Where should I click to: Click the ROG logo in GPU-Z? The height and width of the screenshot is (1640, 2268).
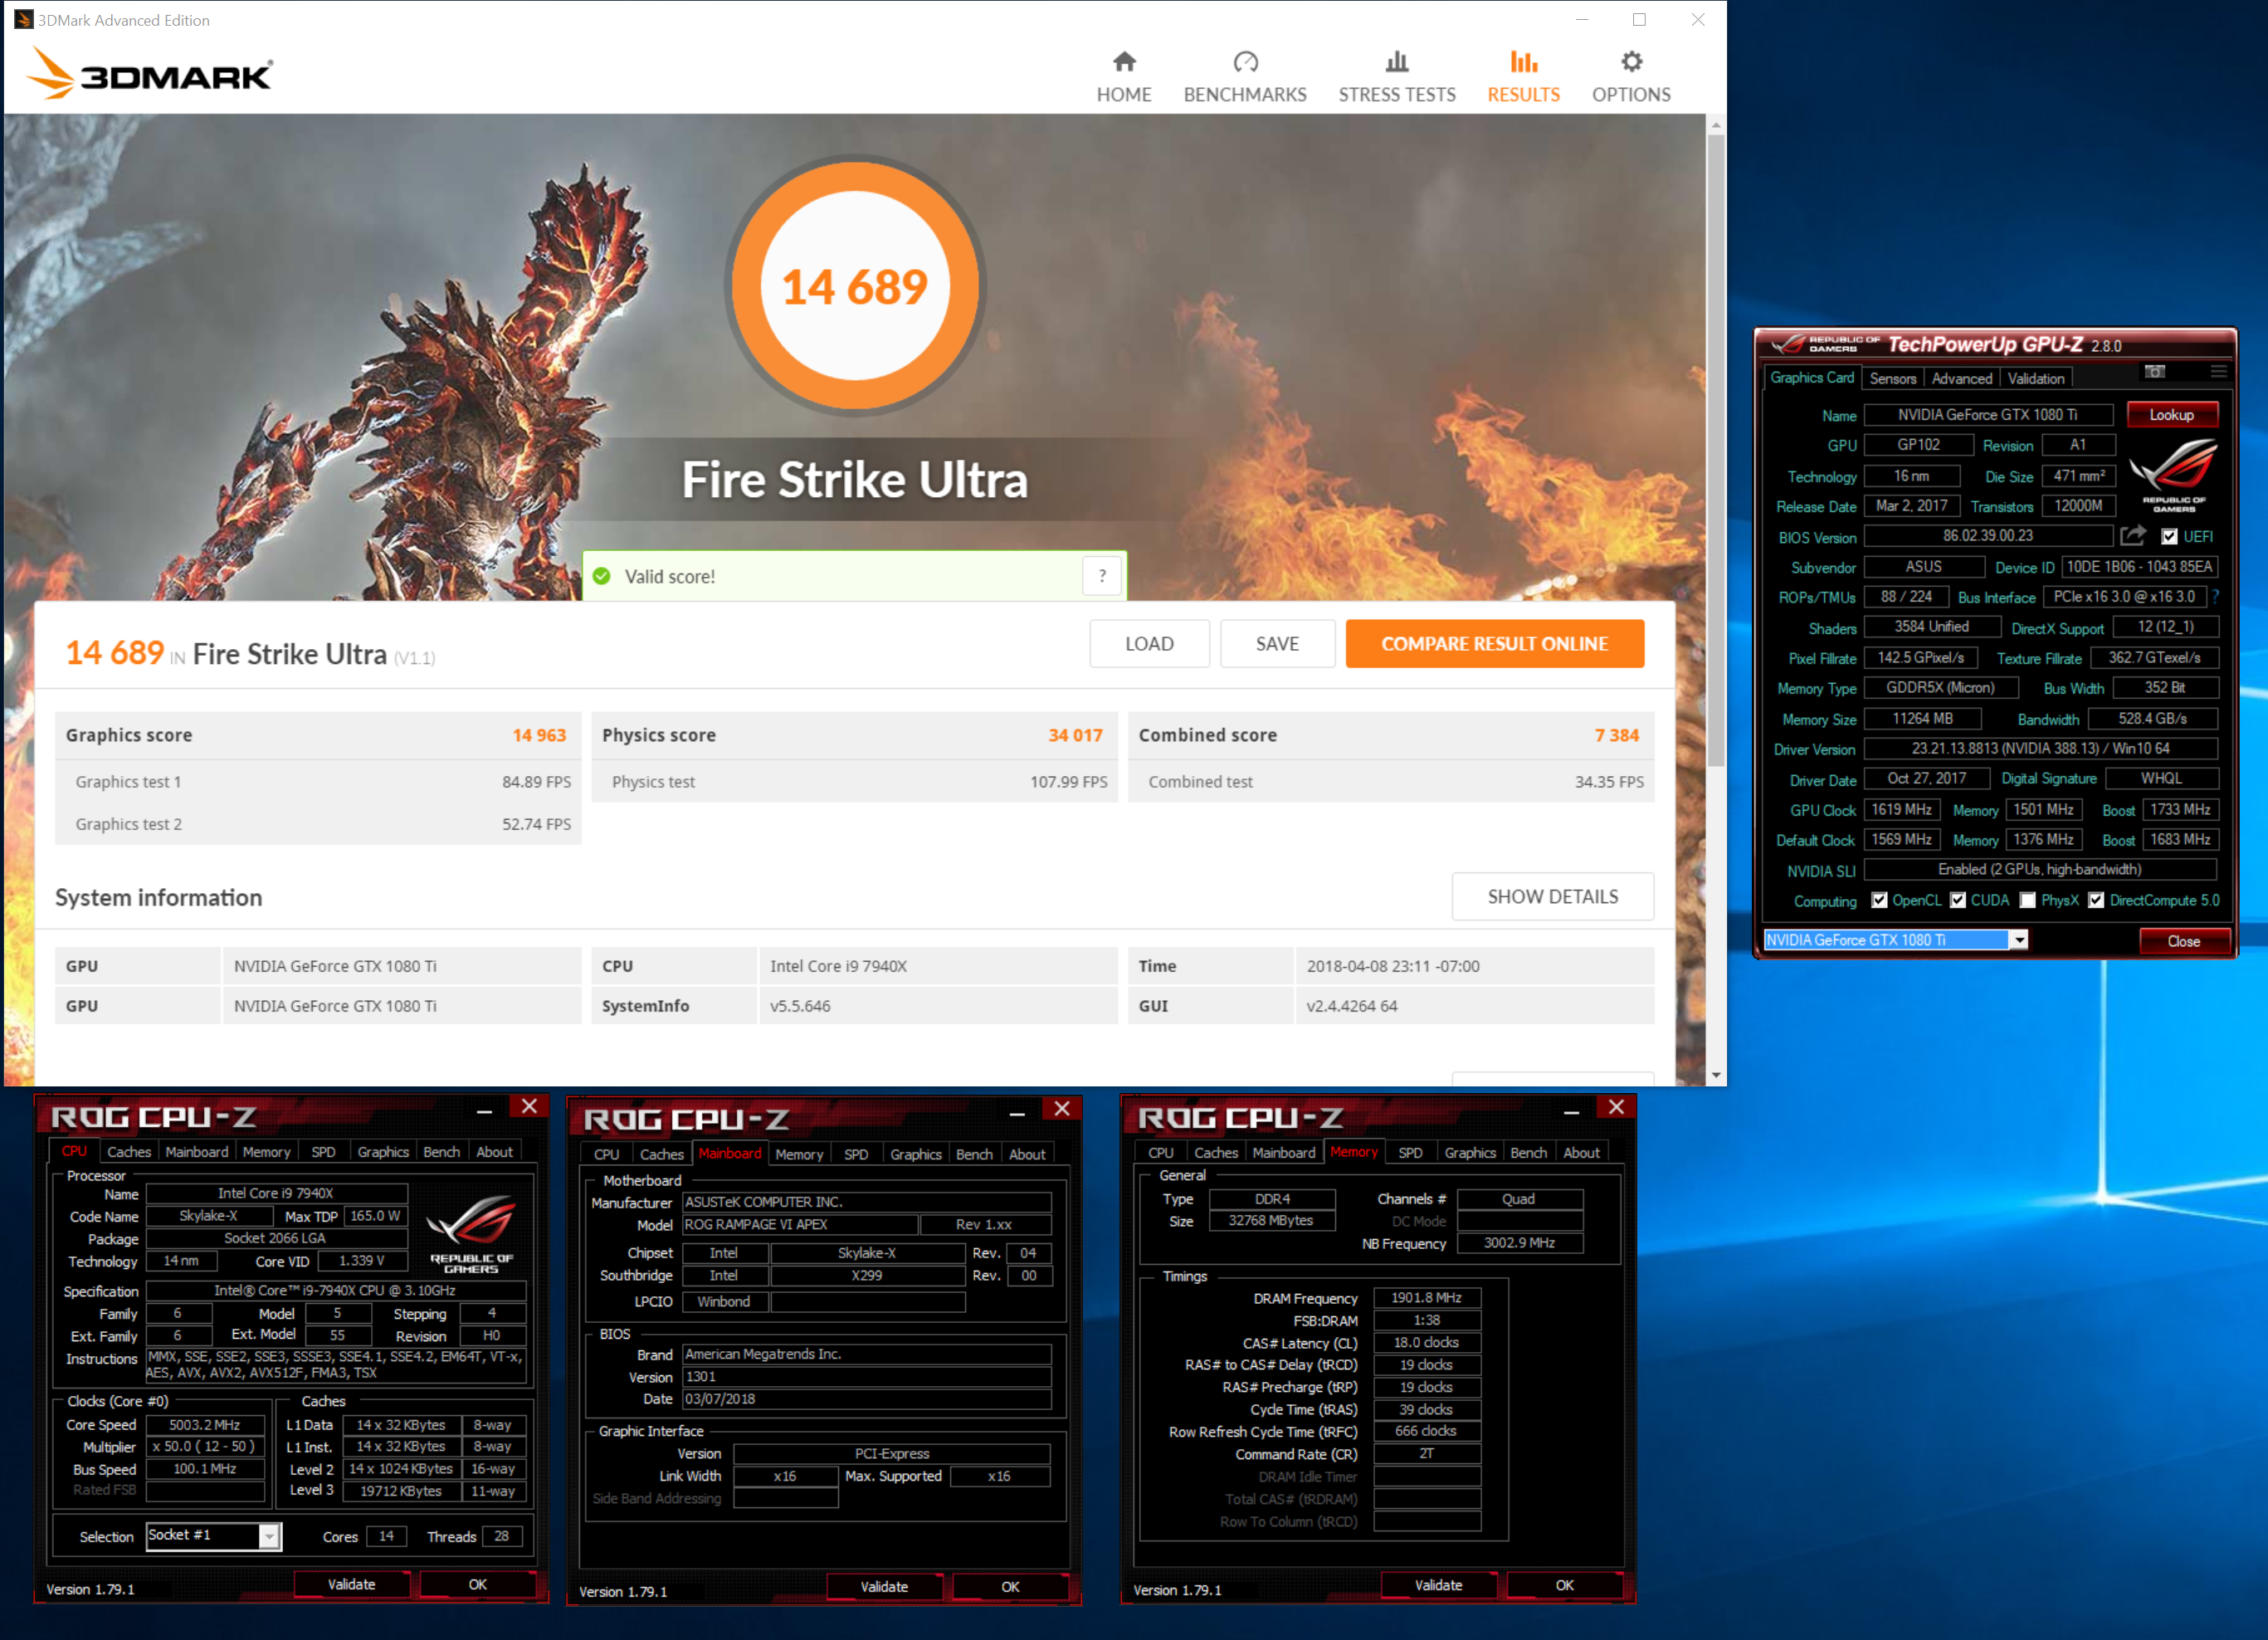2173,474
